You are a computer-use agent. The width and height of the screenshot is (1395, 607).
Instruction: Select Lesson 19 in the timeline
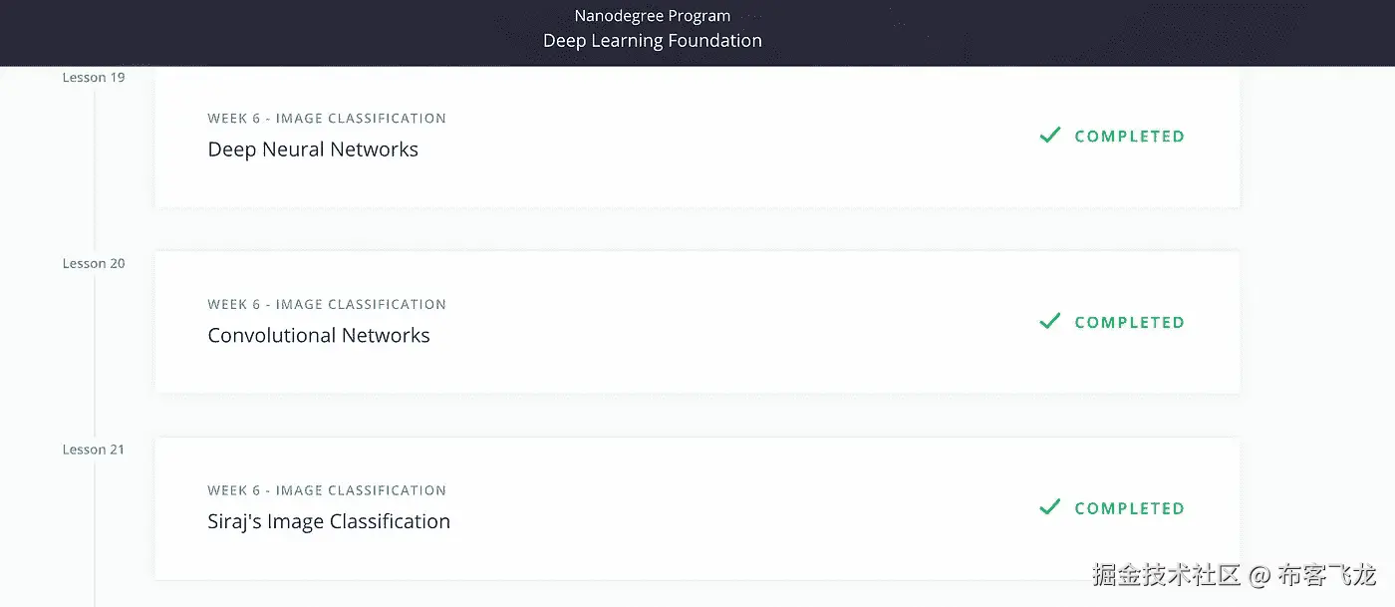tap(94, 78)
